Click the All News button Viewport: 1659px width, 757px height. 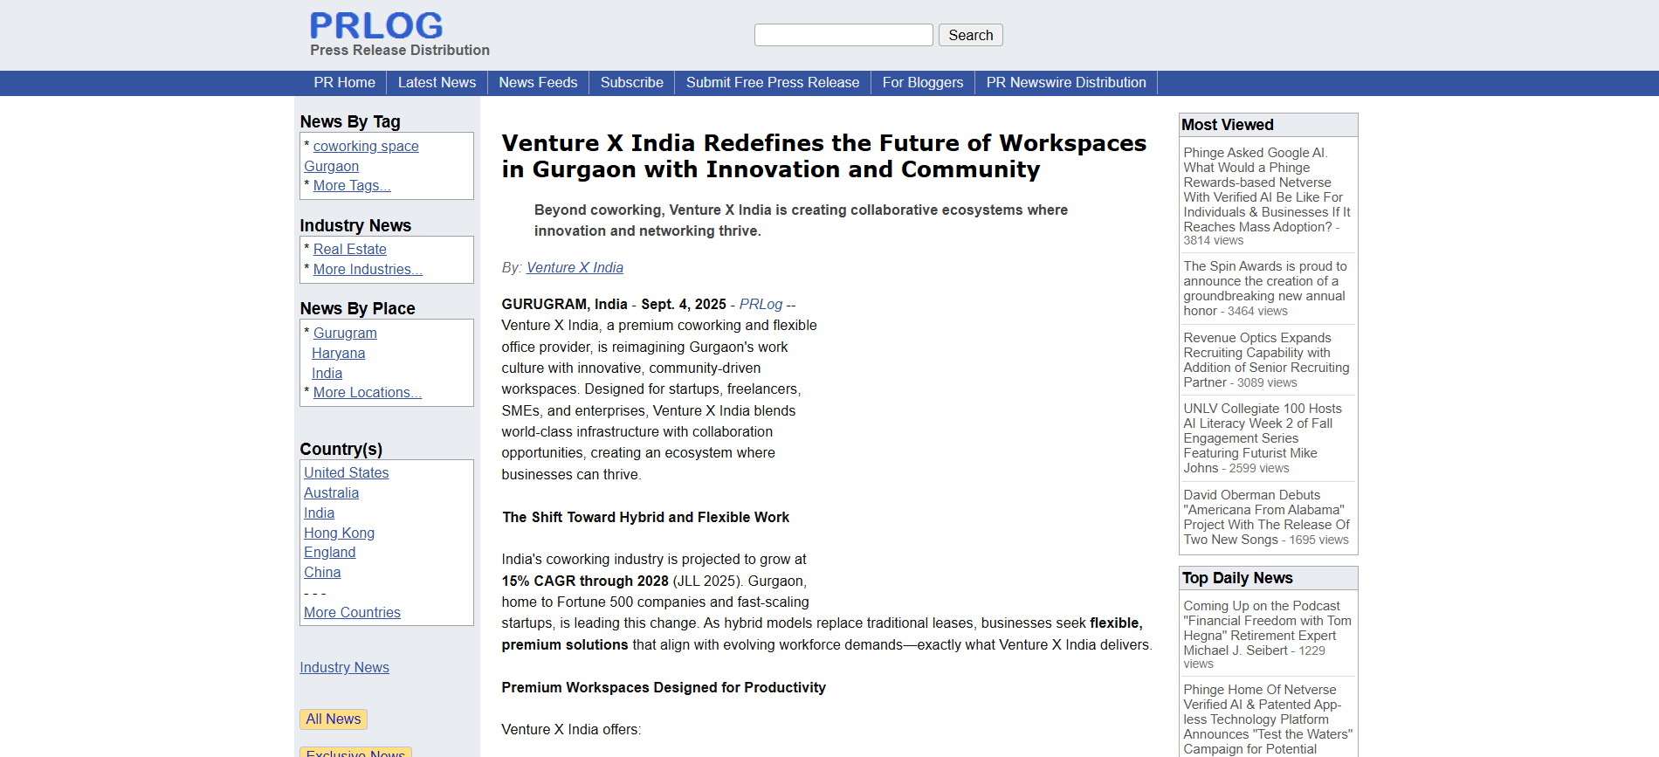pyautogui.click(x=333, y=719)
